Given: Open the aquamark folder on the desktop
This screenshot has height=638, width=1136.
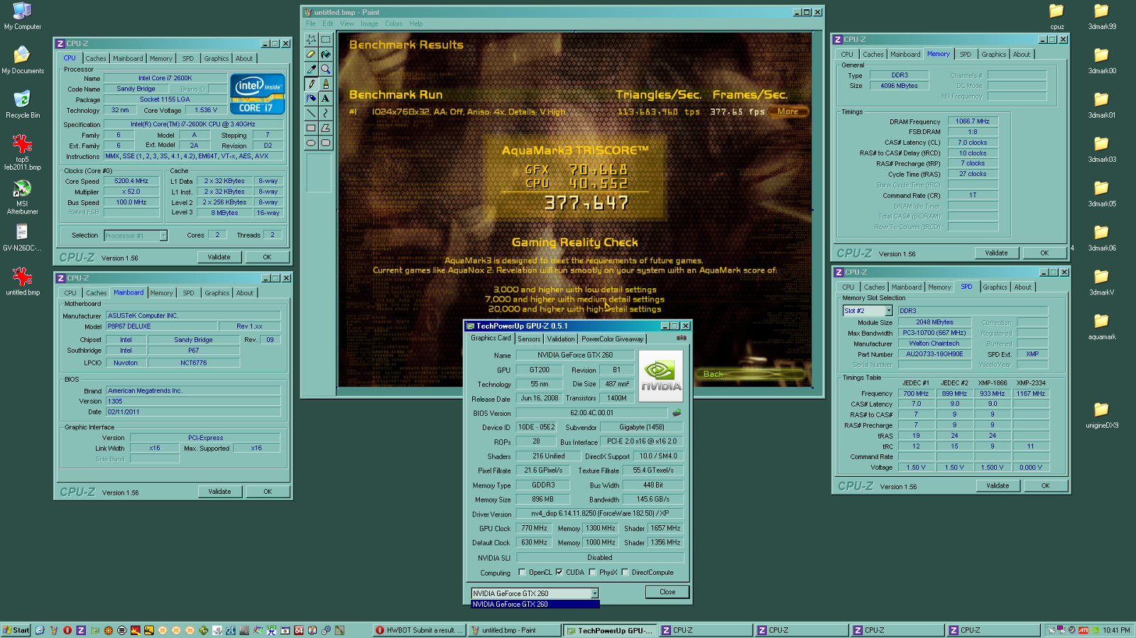Looking at the screenshot, I should click(1101, 327).
